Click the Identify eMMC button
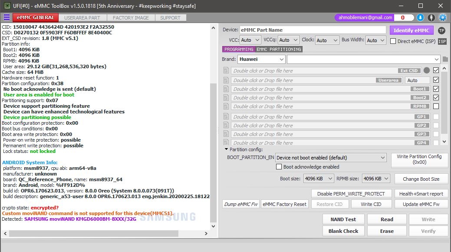 pos(411,30)
